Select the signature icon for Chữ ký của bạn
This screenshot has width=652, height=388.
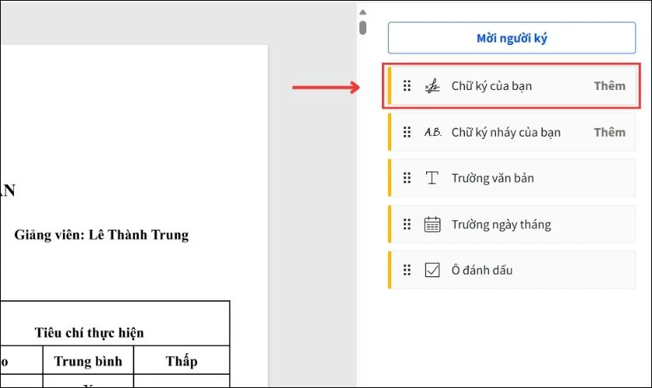pos(432,86)
